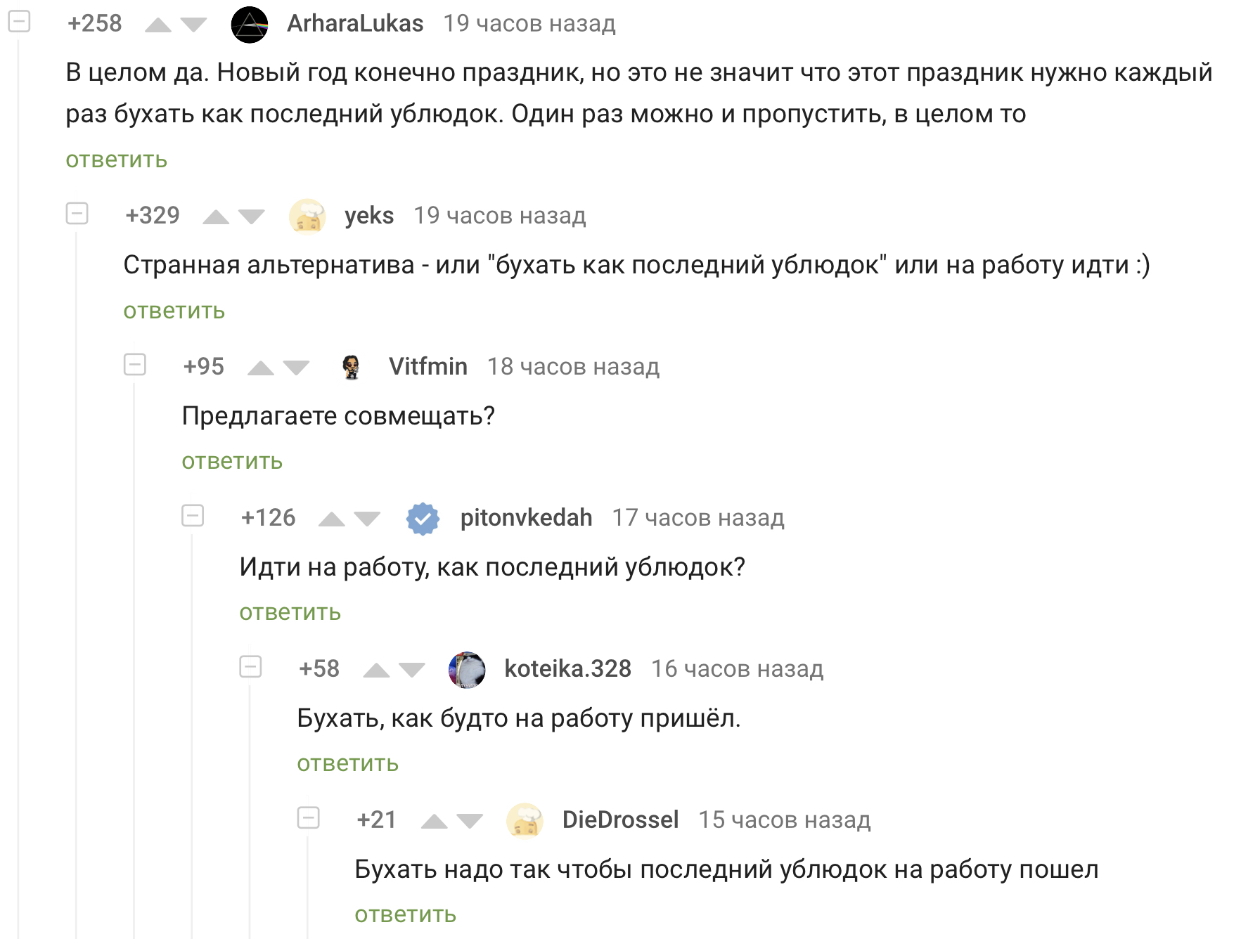Viewport: 1241px width, 939px height.
Task: Collapse the Vitfmin reply branch
Action: tap(134, 364)
